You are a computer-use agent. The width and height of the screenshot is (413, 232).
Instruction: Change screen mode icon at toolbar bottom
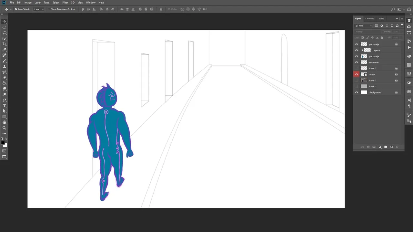(x=4, y=157)
